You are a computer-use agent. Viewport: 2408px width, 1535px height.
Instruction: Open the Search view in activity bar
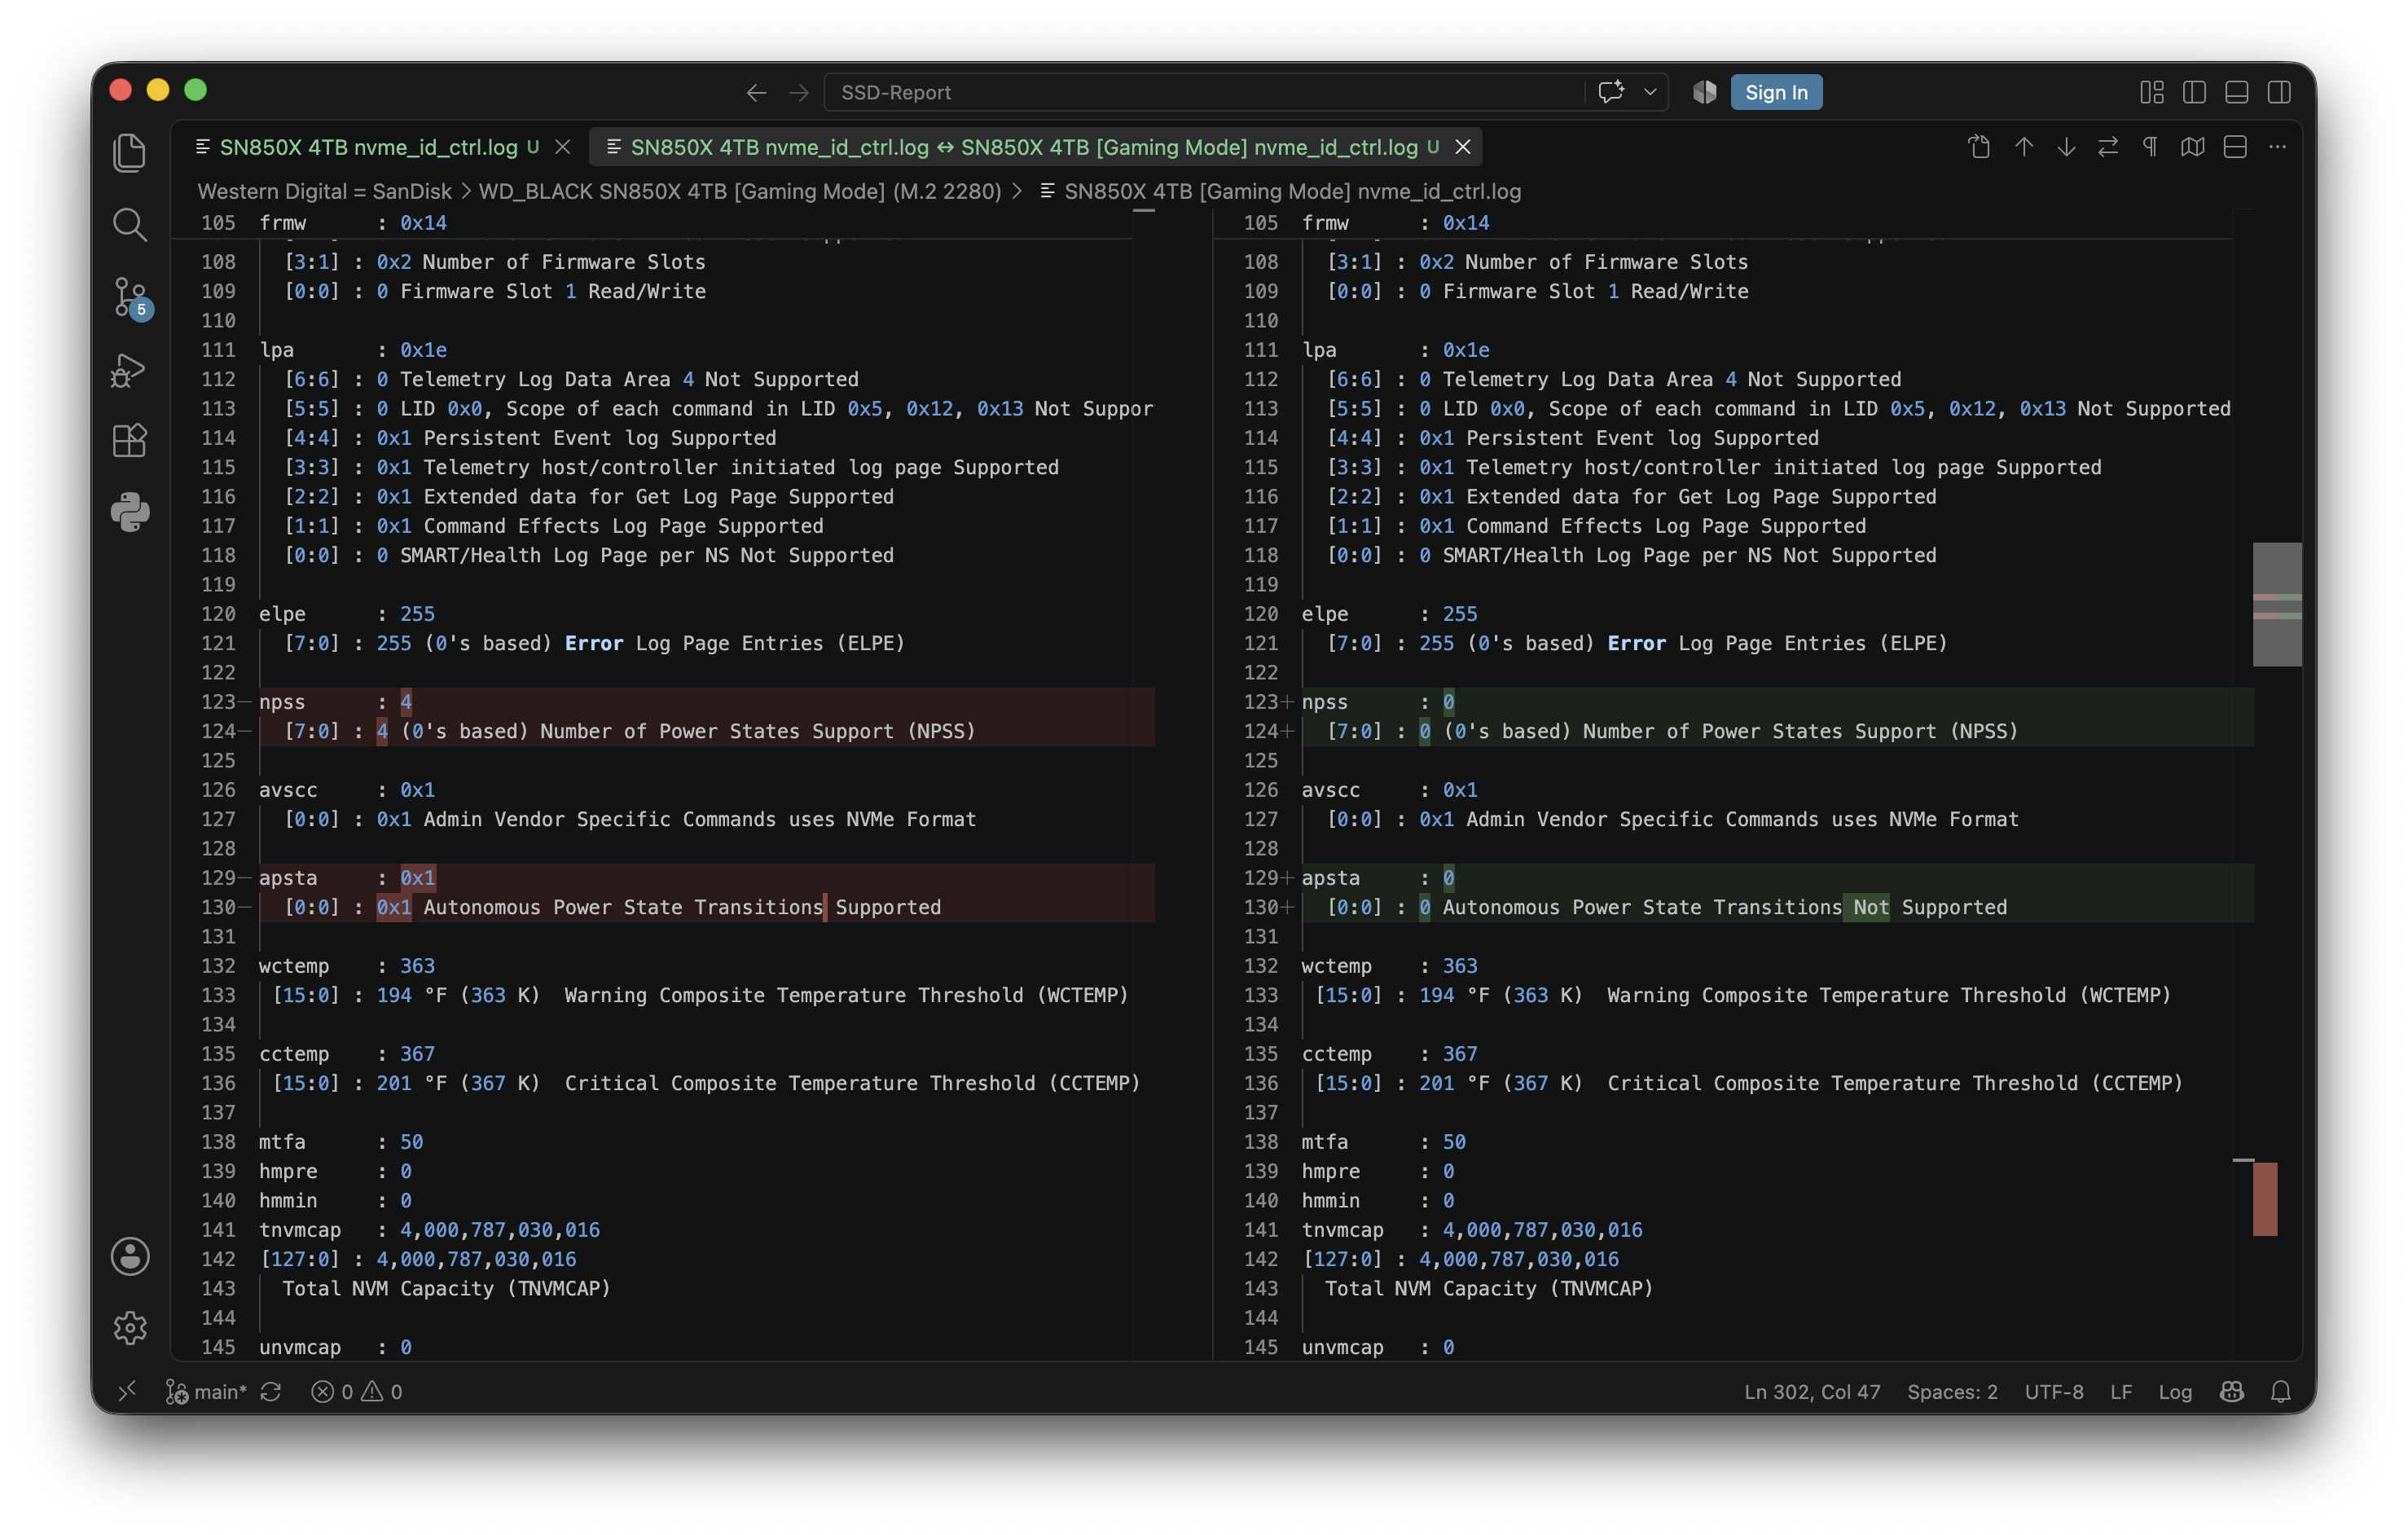(130, 224)
